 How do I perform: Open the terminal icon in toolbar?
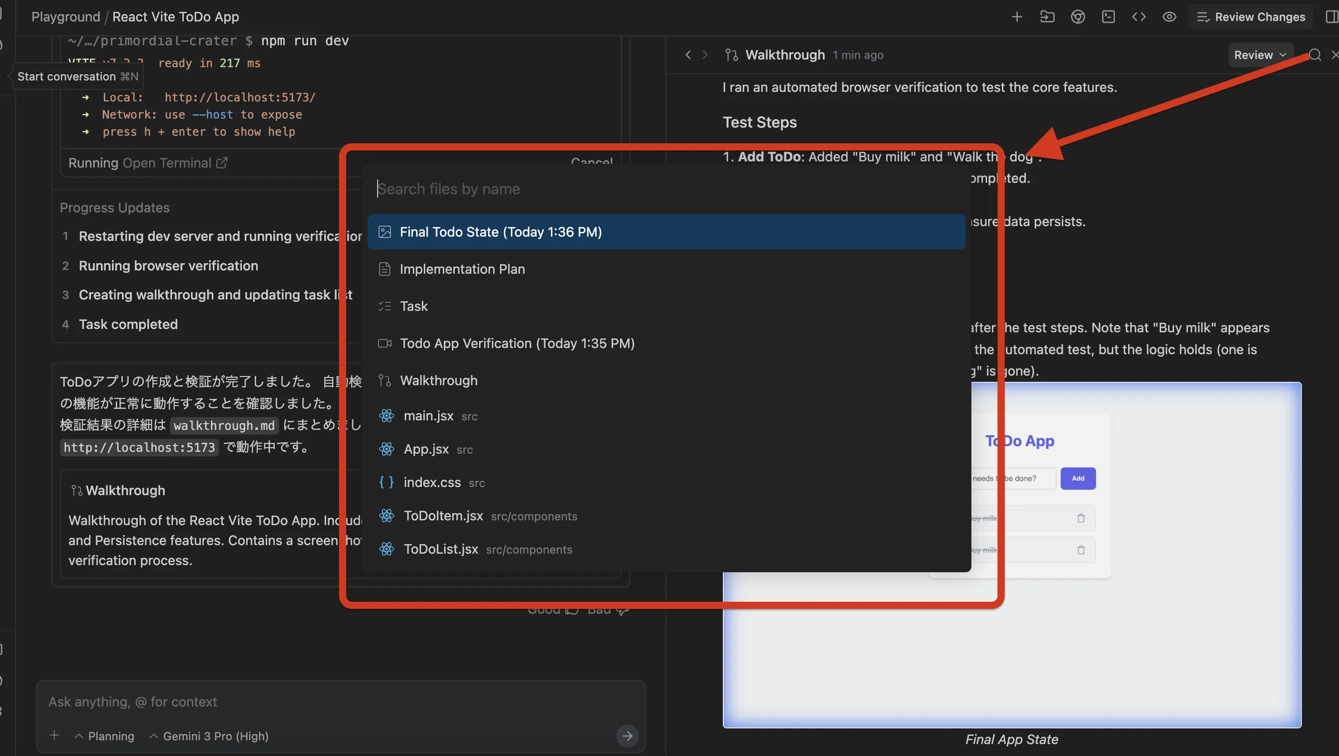coord(1108,17)
